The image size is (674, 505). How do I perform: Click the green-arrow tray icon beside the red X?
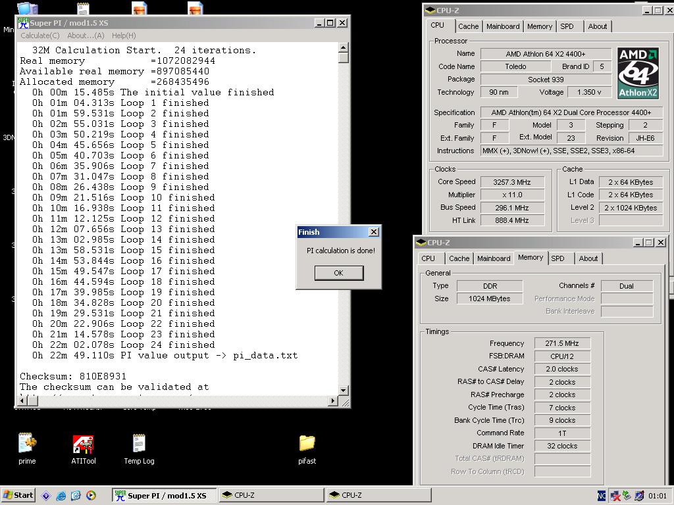[x=627, y=496]
